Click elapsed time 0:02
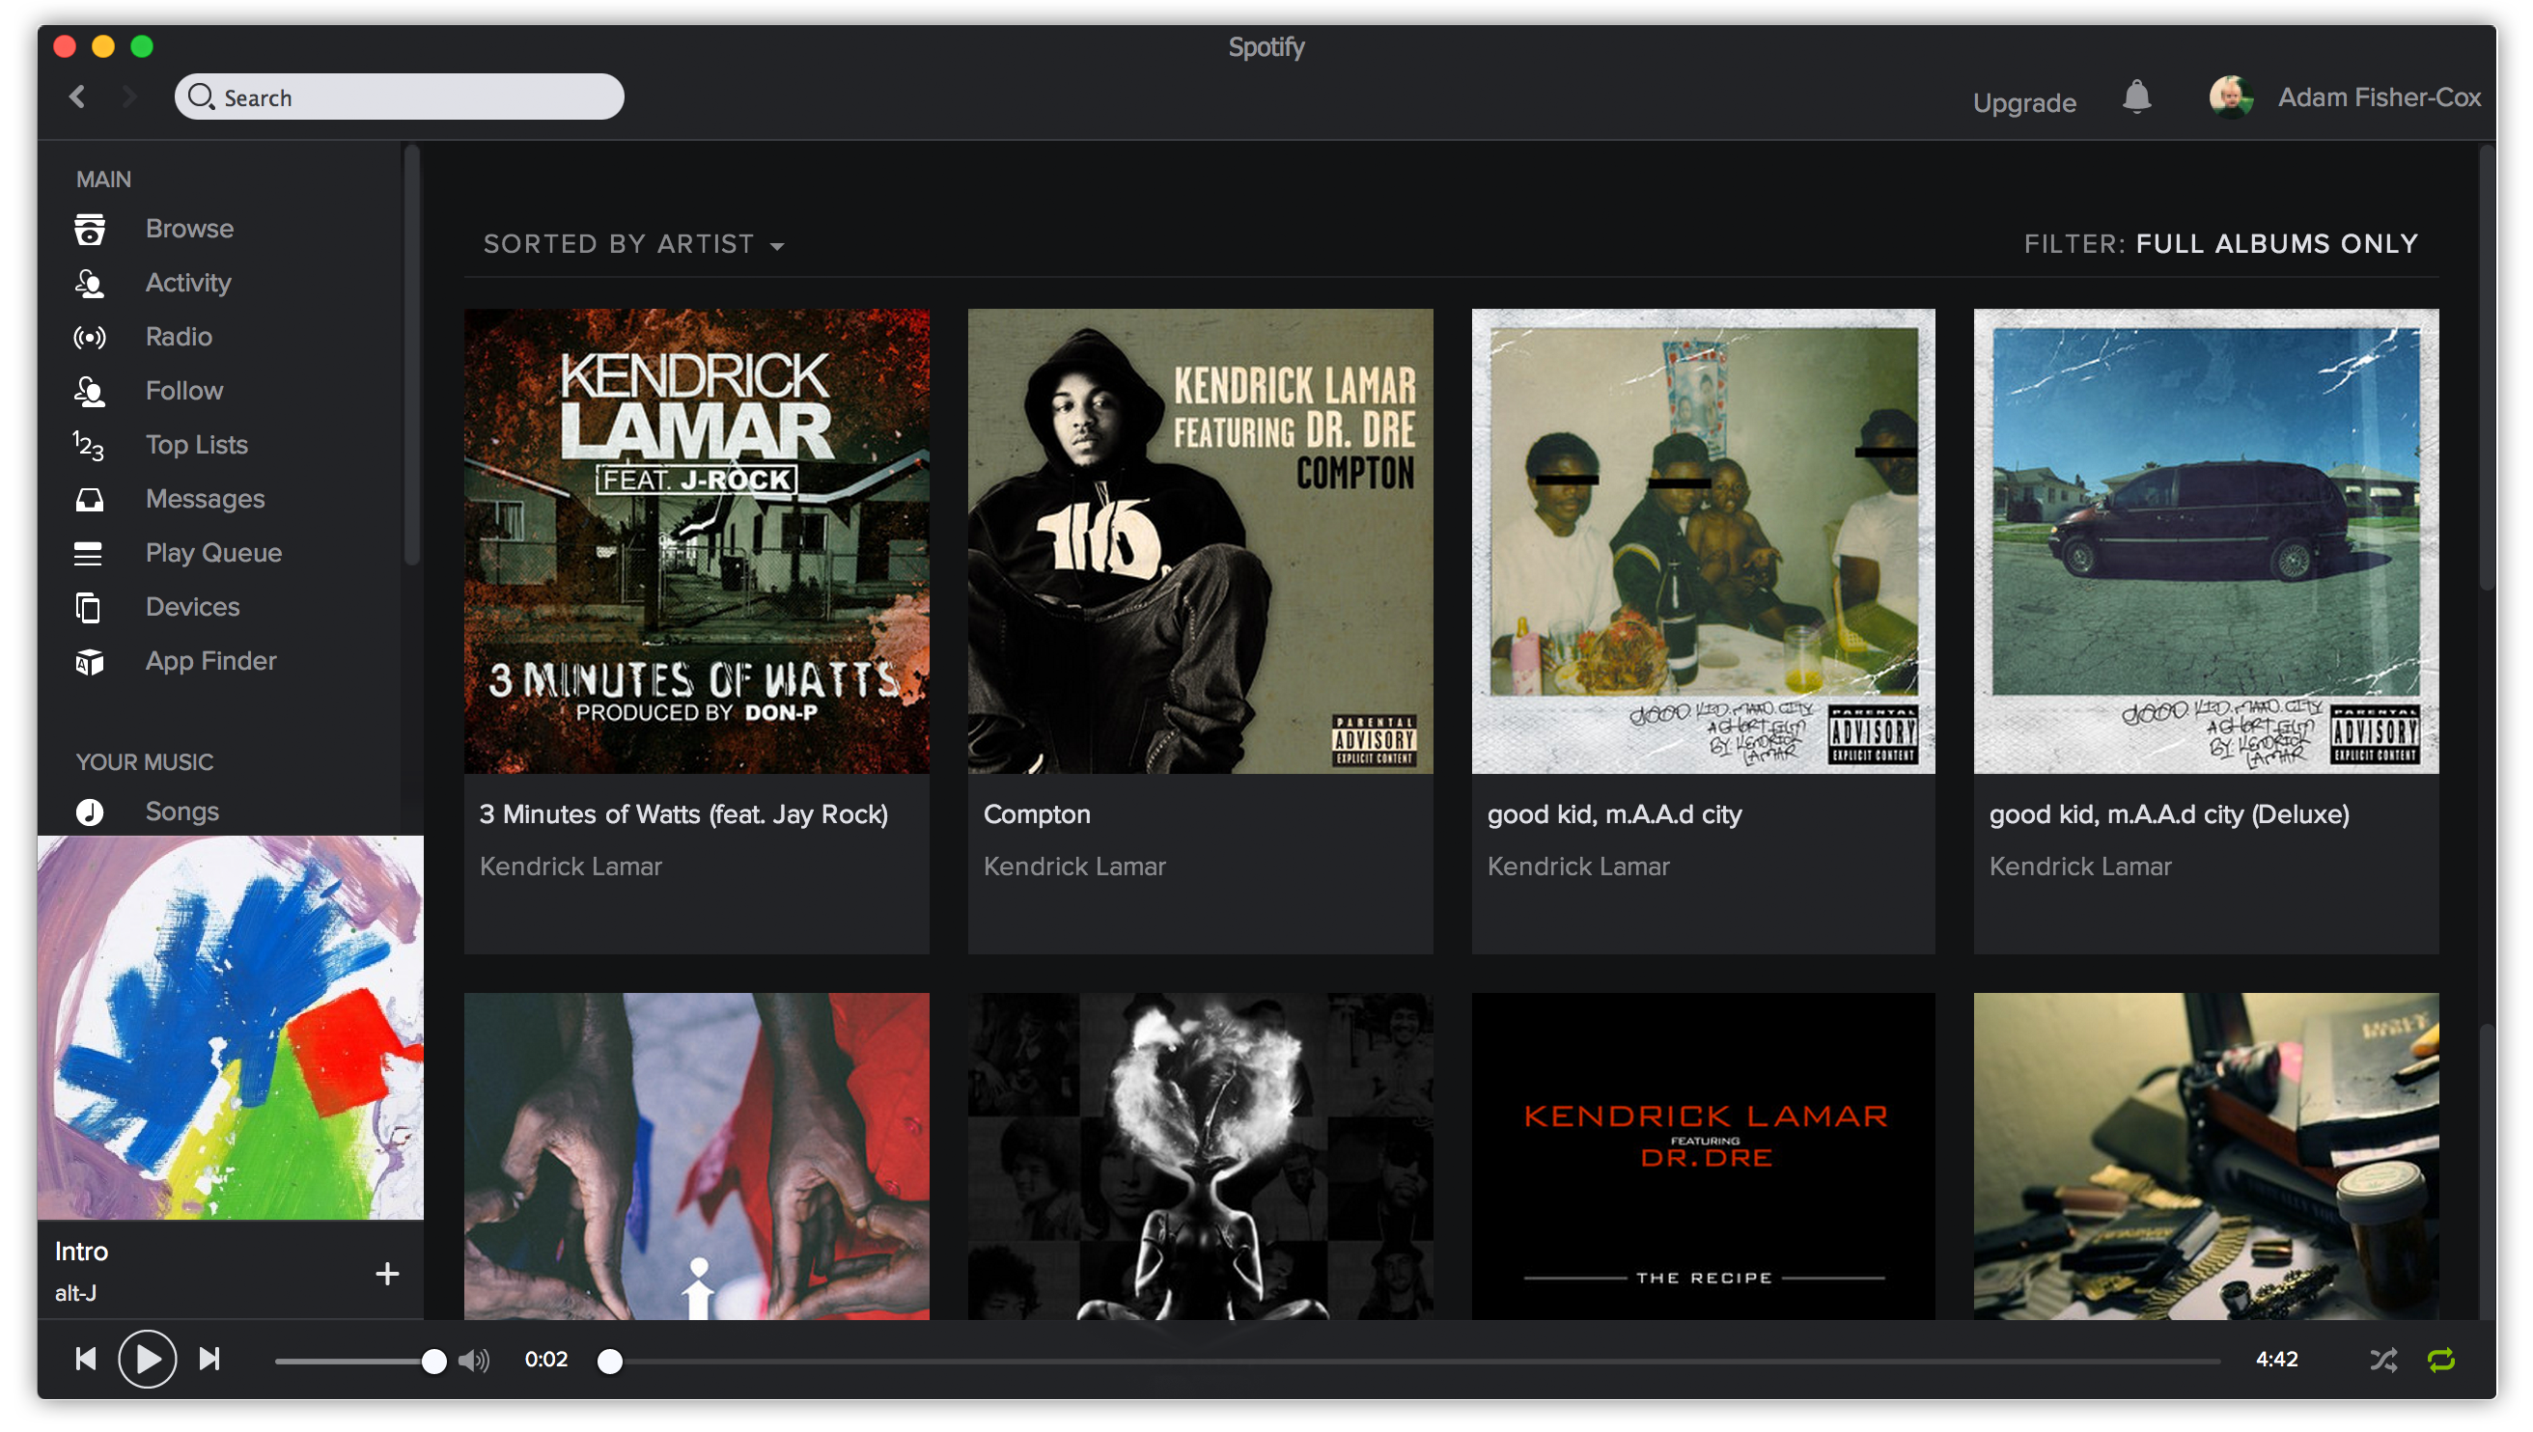2533x1432 pixels. coord(546,1360)
